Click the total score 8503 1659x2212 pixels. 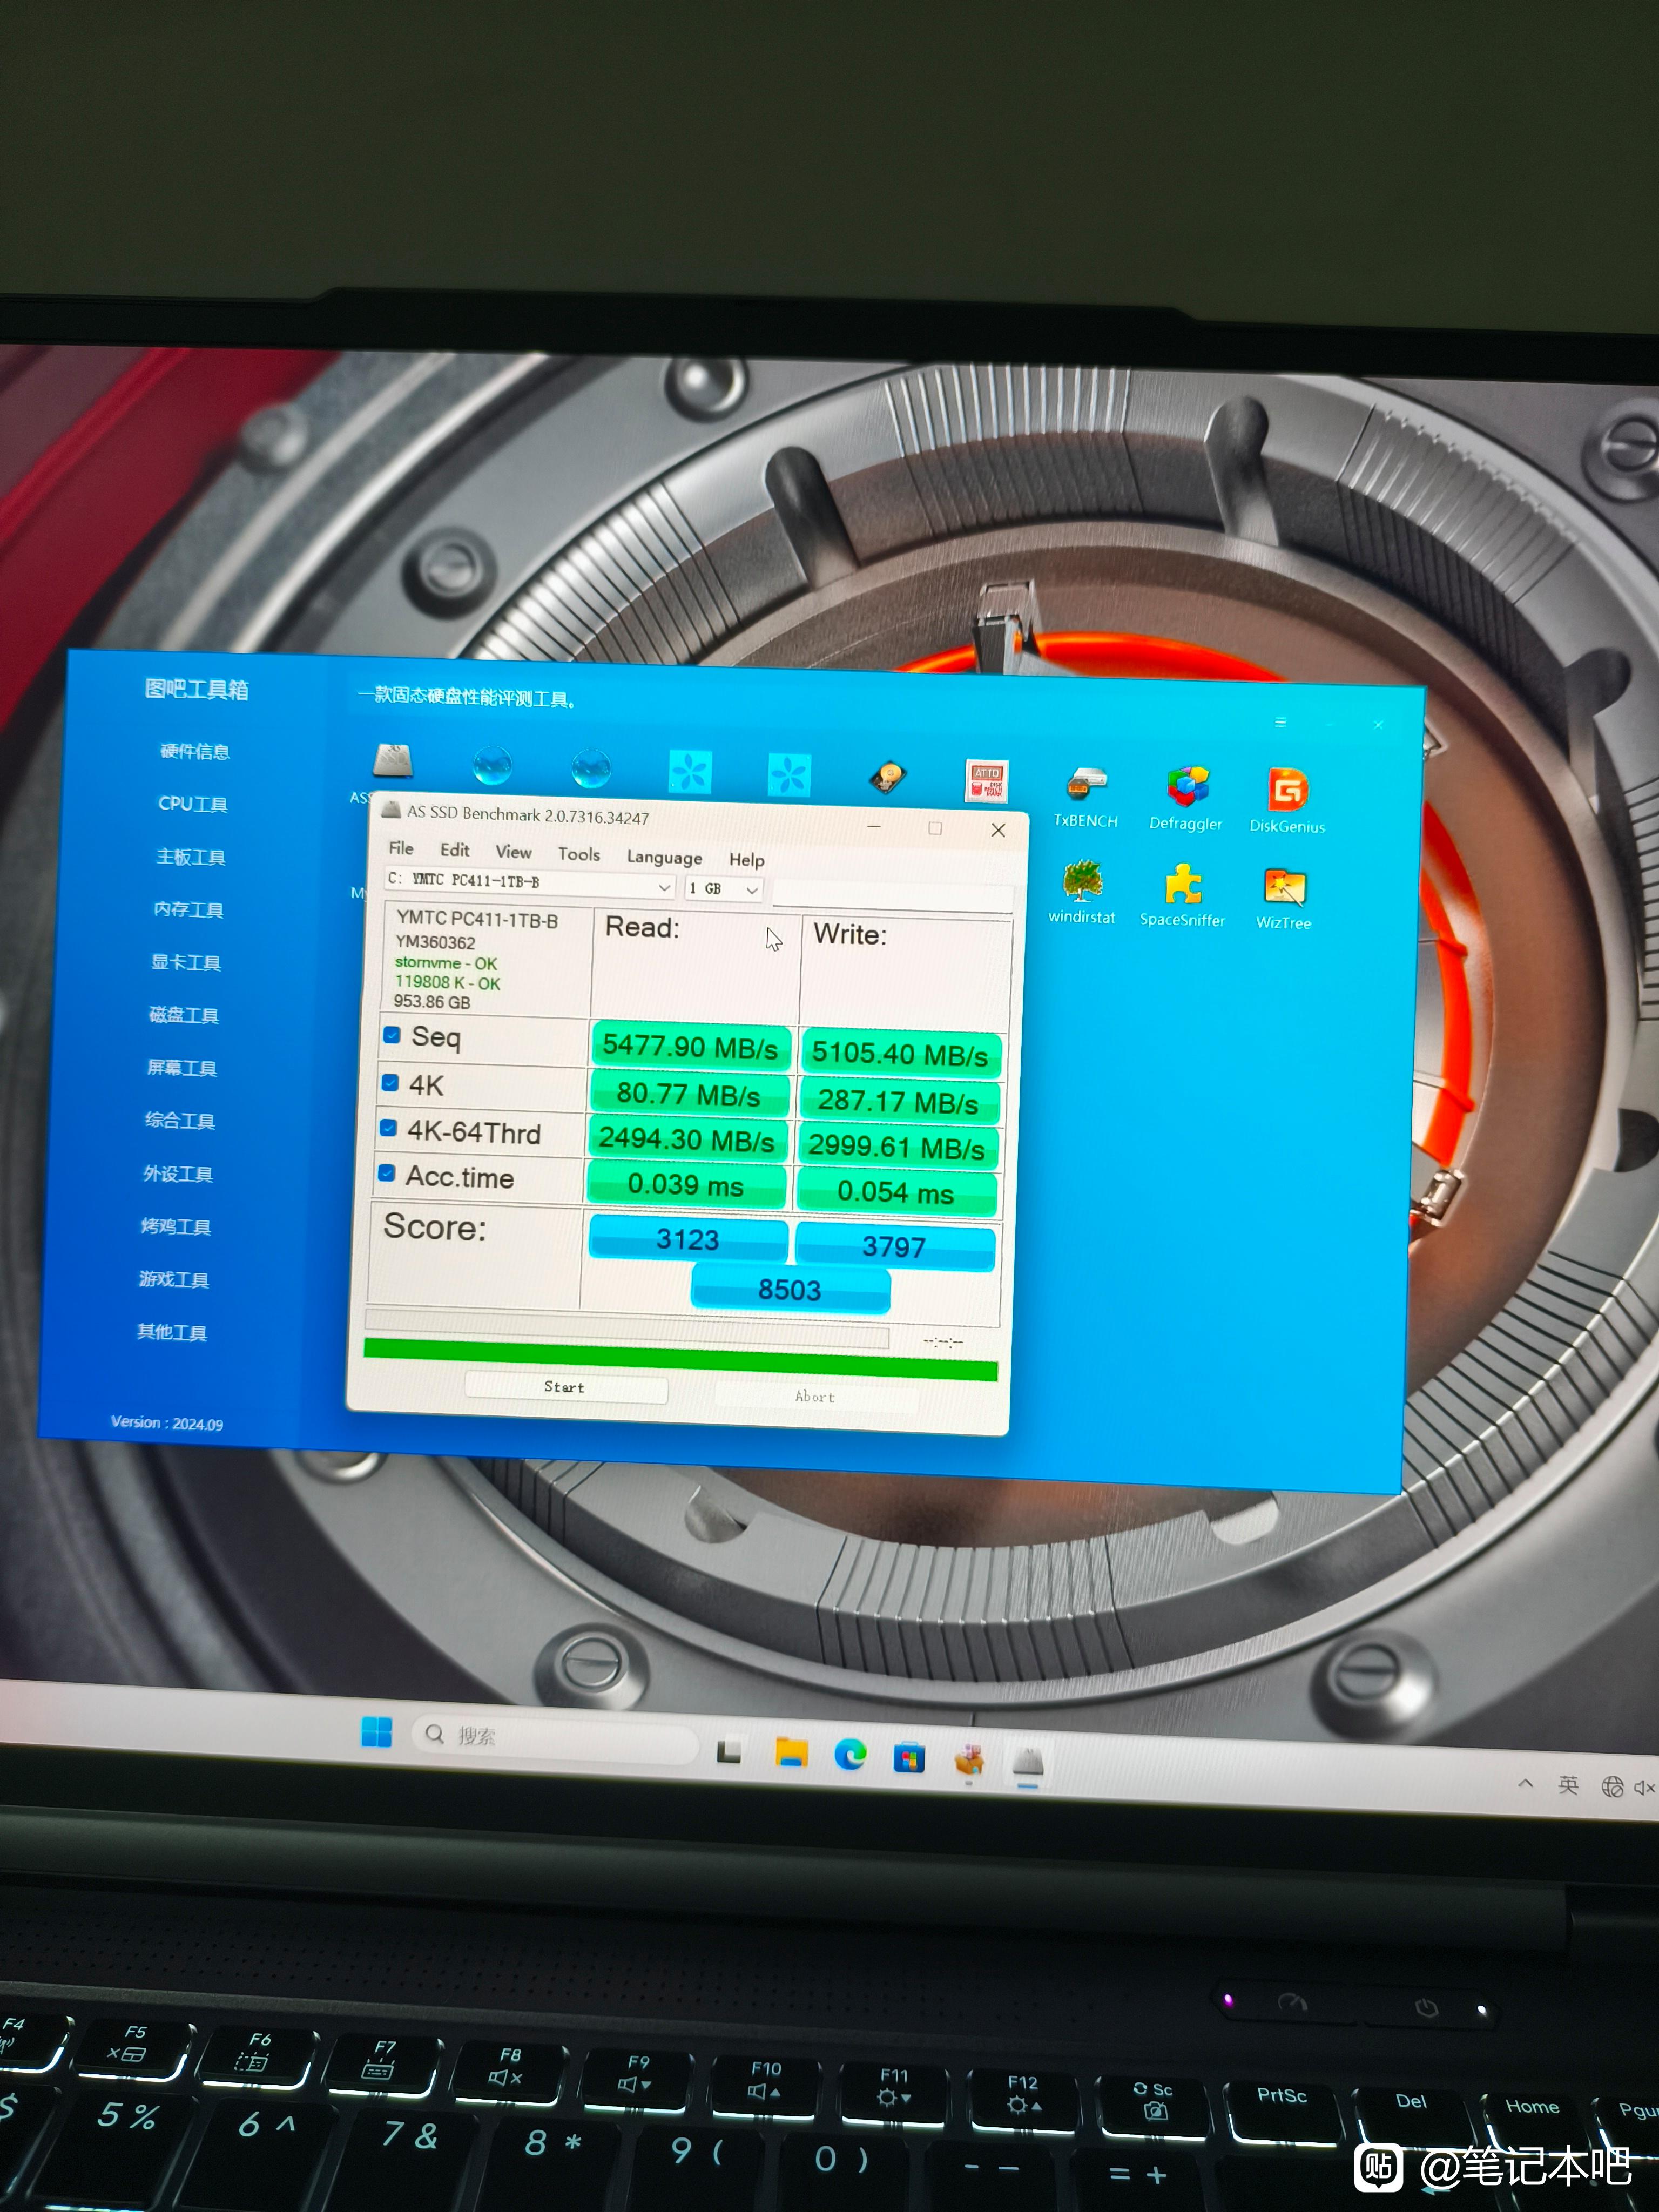click(x=790, y=1290)
